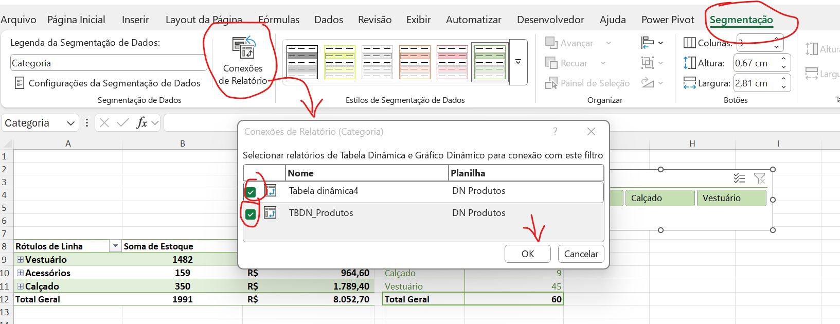Close the Conexões de Relatório dialog
Viewport: 840px width, 324px height.
click(x=592, y=132)
